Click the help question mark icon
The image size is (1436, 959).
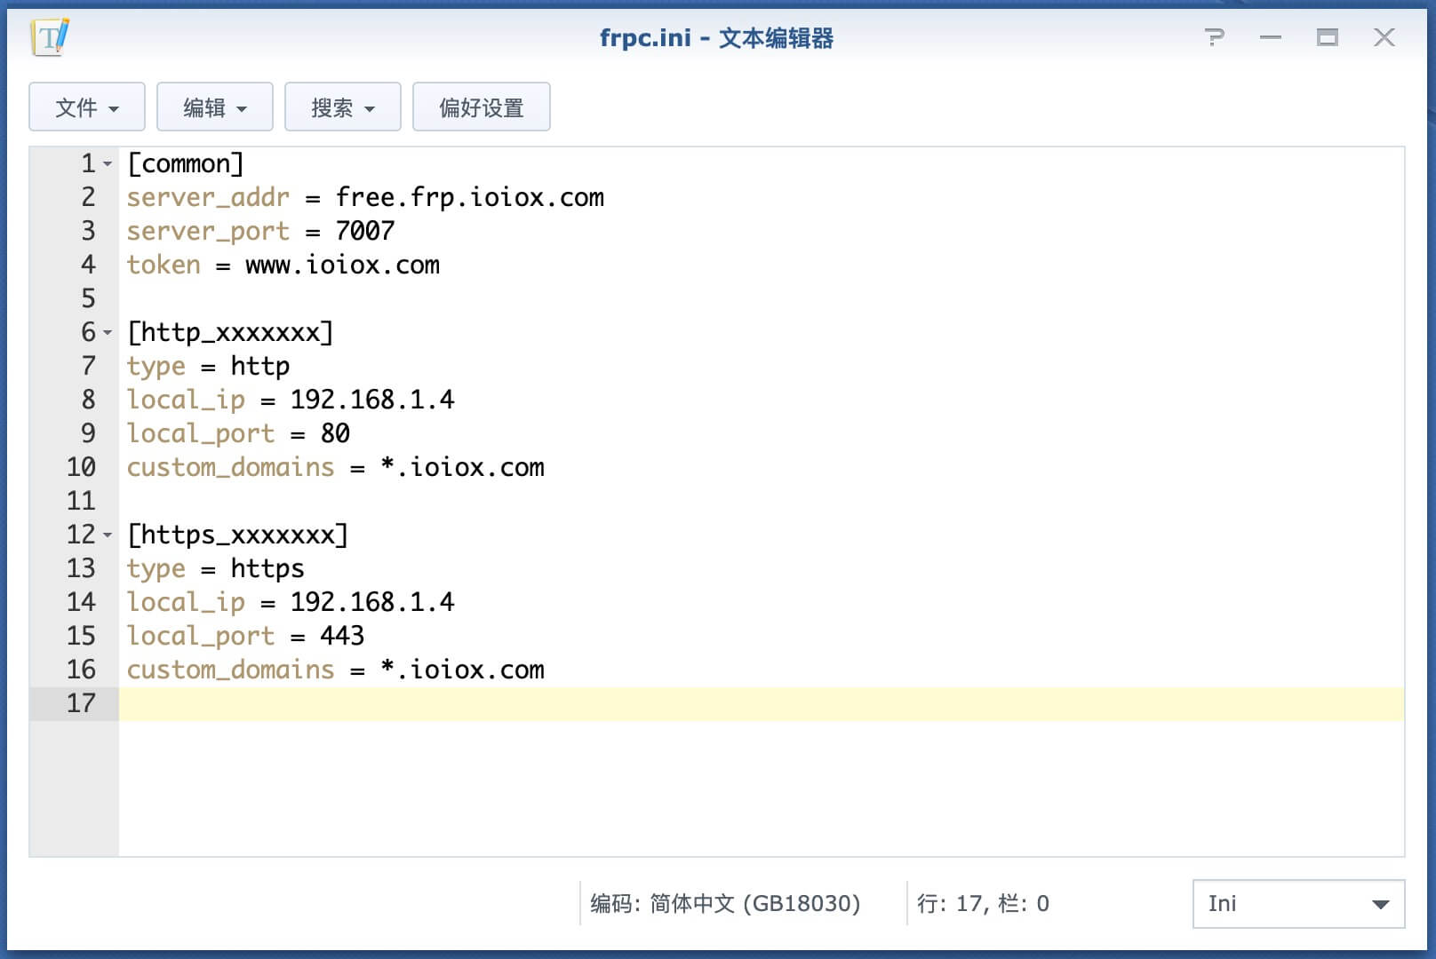pos(1214,37)
